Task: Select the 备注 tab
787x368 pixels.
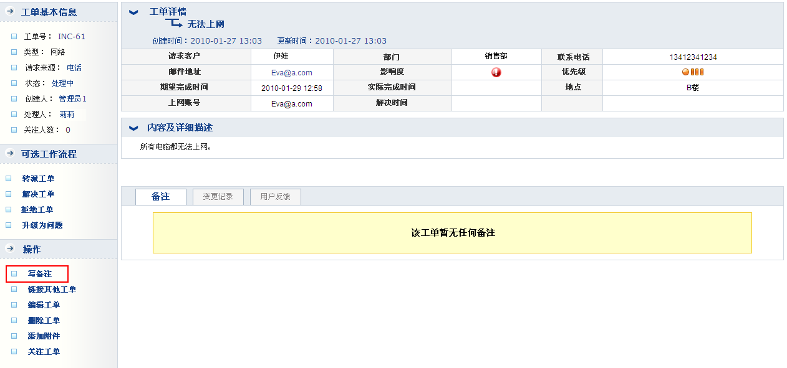Action: pyautogui.click(x=160, y=197)
